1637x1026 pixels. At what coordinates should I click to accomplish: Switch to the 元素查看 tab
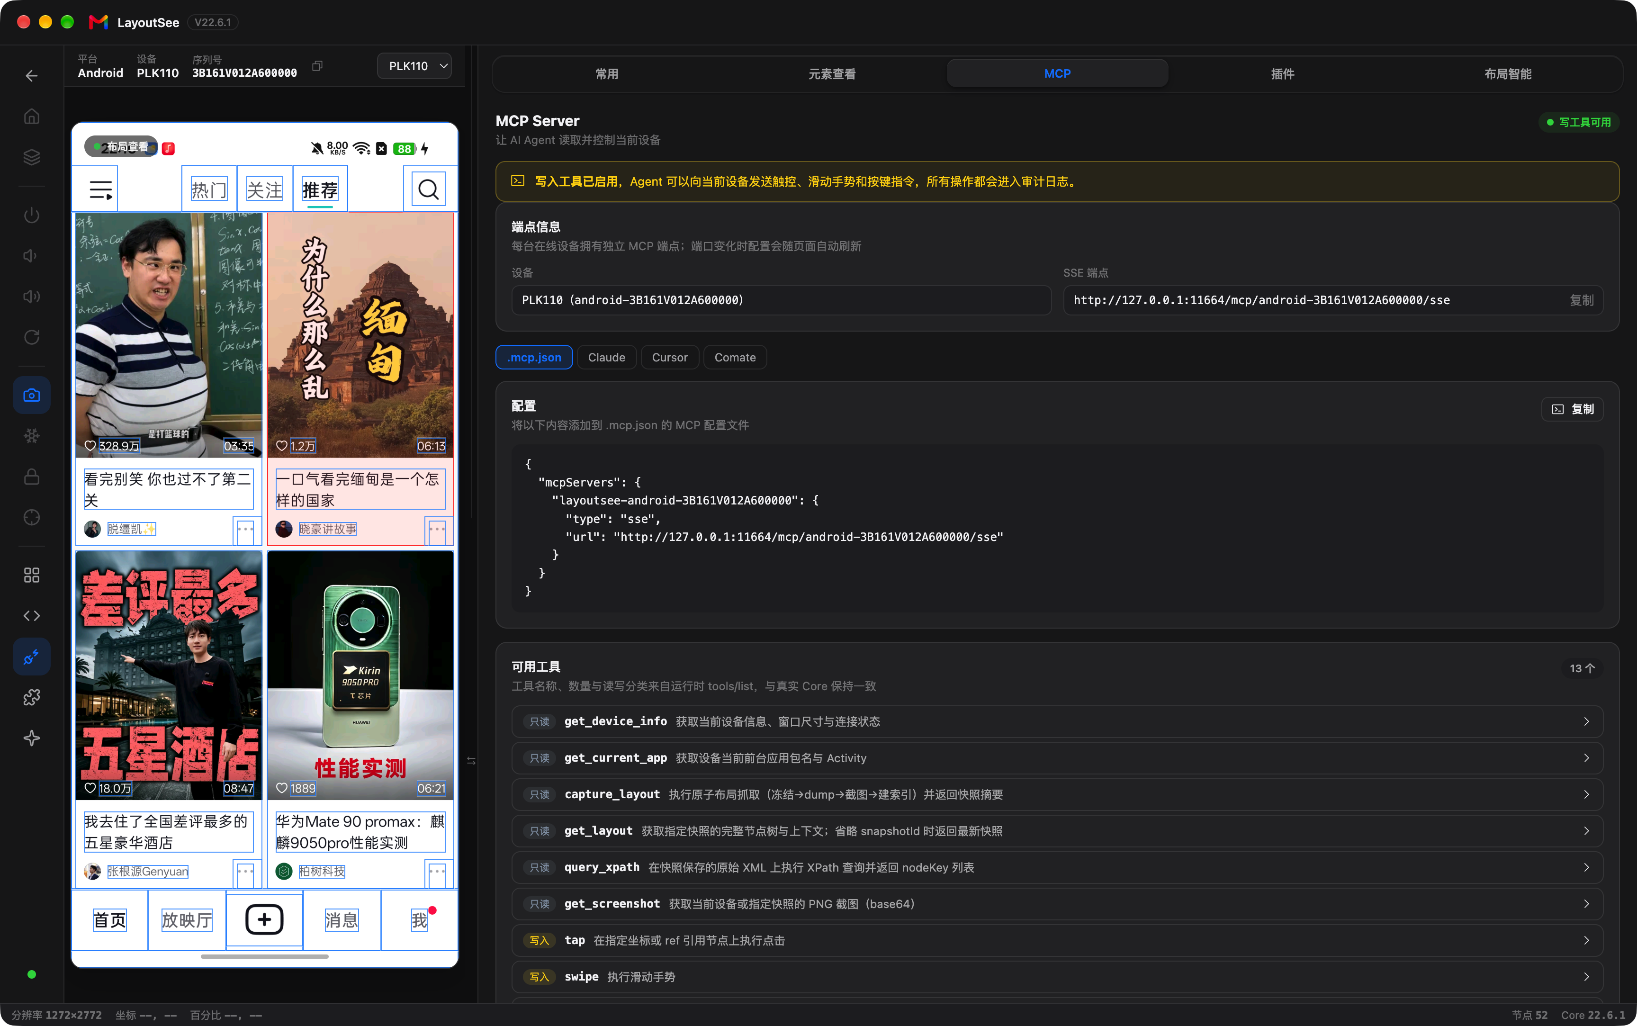832,74
